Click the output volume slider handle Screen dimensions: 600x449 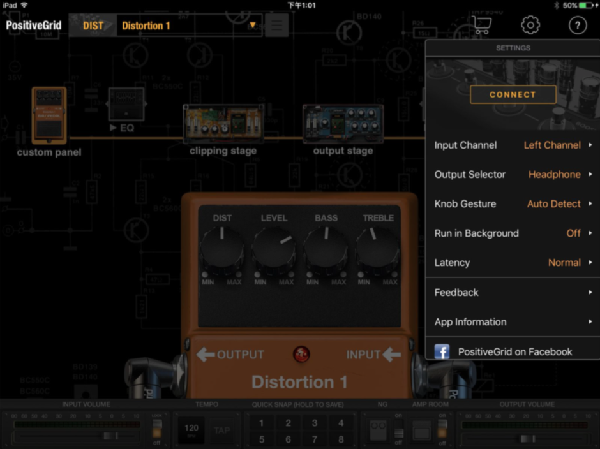(527, 439)
